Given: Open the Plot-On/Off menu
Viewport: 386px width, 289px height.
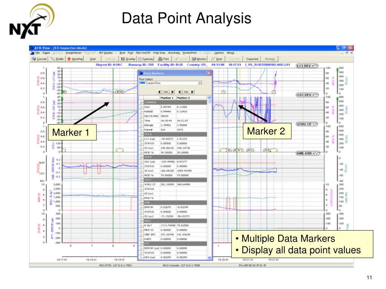Looking at the screenshot, I should tap(143, 53).
